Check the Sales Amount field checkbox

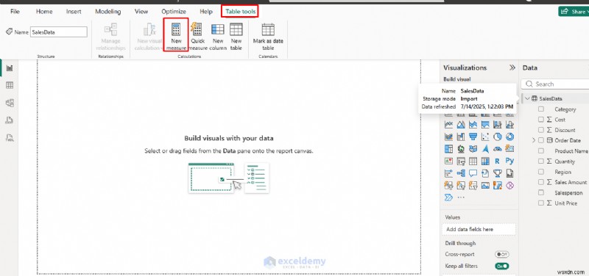click(541, 182)
